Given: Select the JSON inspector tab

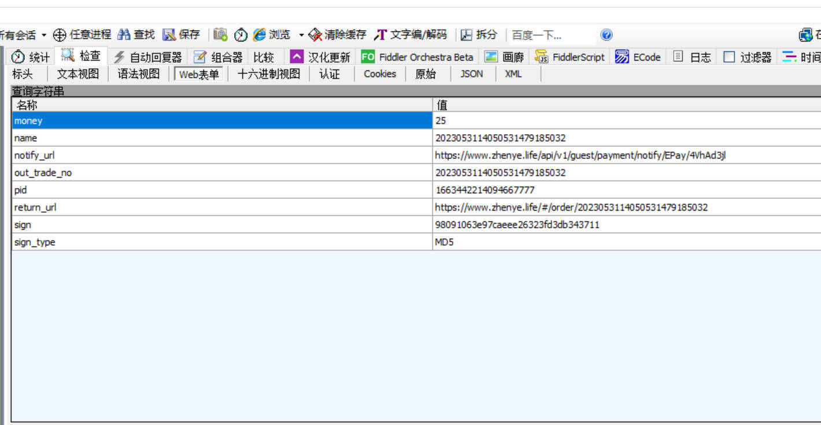Looking at the screenshot, I should click(471, 74).
